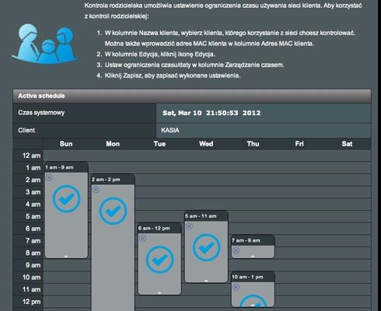Image resolution: width=381 pixels, height=311 pixels.
Task: Click bottom resize handle of Sunday block
Action: click(x=66, y=257)
